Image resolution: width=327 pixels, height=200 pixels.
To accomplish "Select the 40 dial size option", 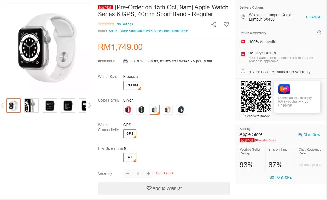I will (130, 157).
